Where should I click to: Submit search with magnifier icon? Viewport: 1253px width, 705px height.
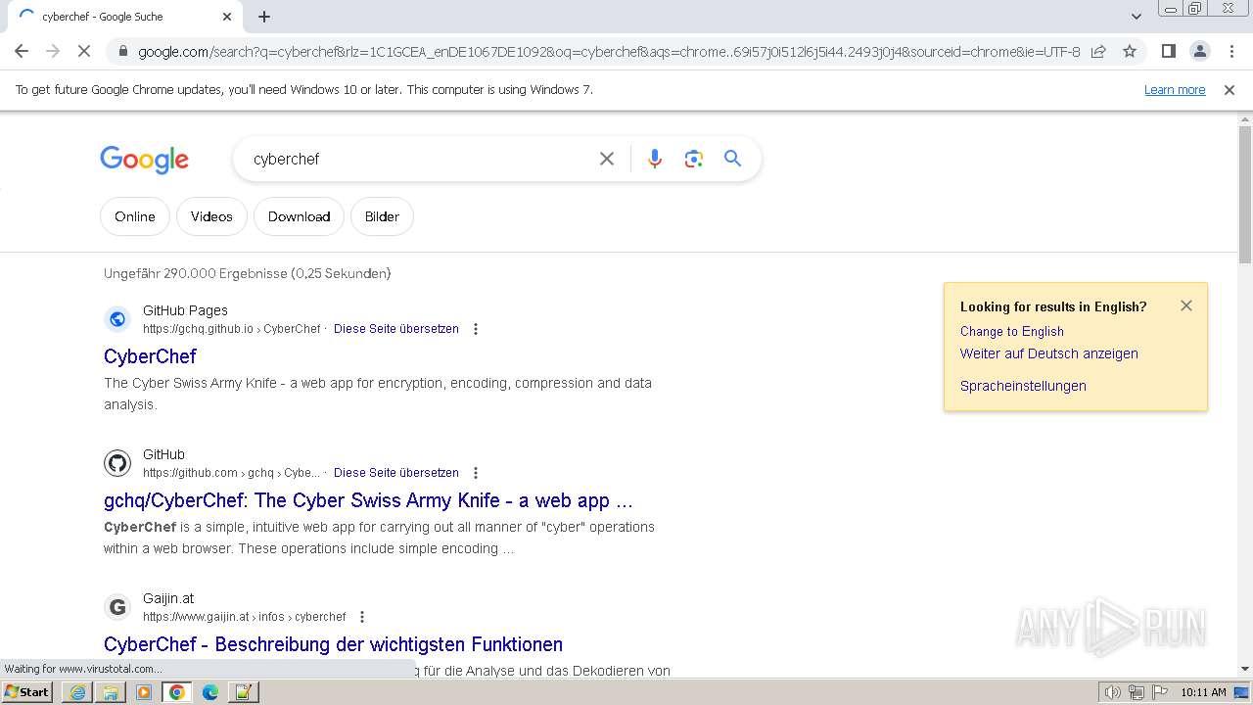coord(733,159)
